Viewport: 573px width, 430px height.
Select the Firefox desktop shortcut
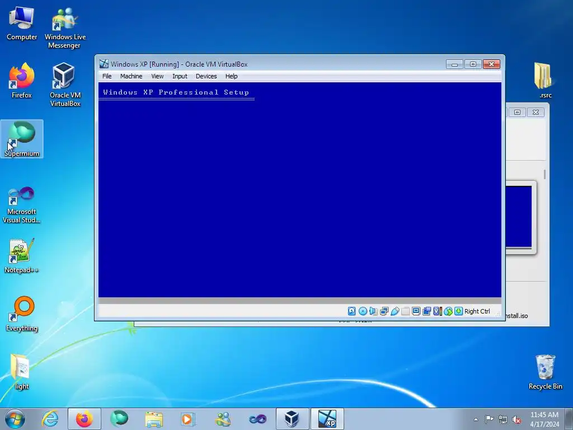click(x=22, y=81)
